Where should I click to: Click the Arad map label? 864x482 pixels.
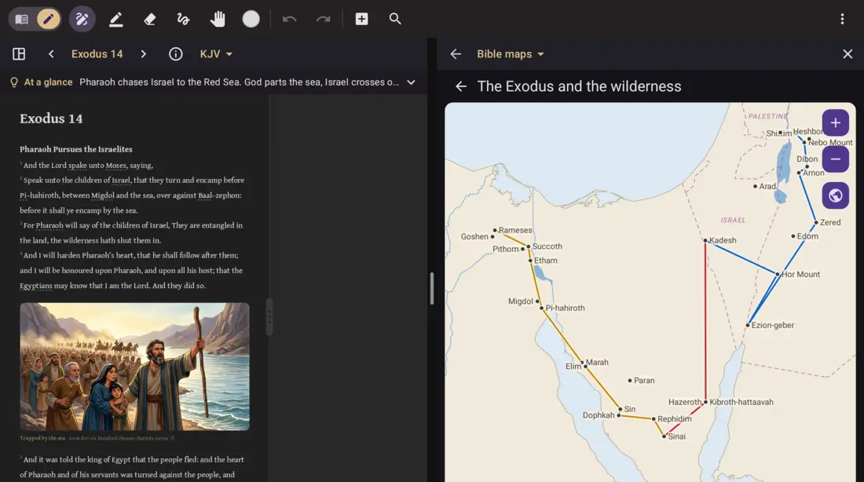(x=767, y=186)
